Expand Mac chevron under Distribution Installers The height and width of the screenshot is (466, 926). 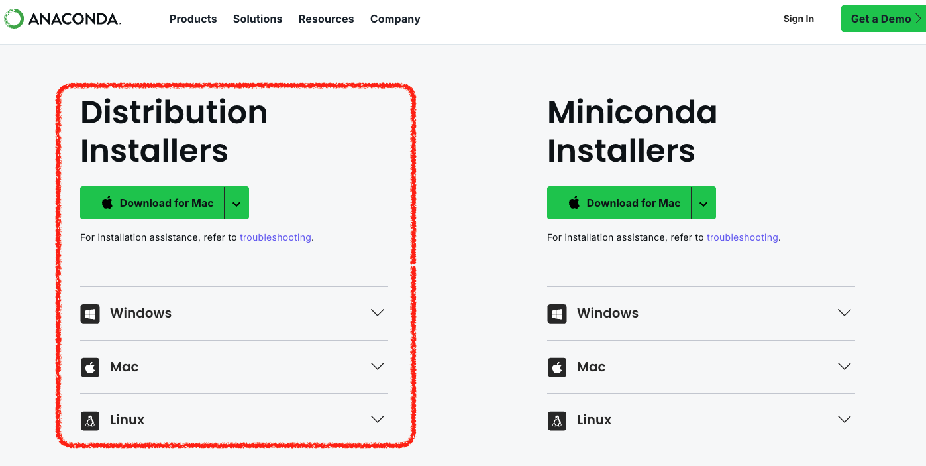click(378, 366)
